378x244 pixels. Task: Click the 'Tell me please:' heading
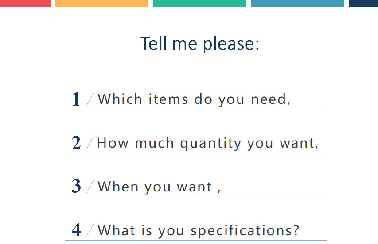(x=200, y=44)
